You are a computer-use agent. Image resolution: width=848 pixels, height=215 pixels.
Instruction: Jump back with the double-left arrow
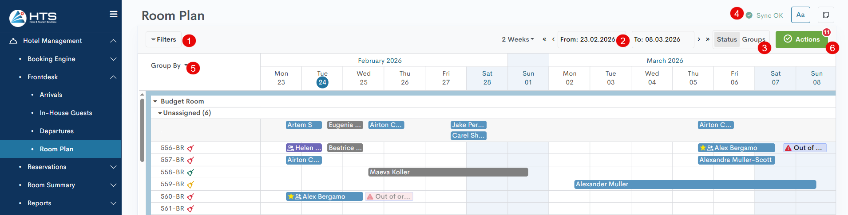tap(544, 39)
